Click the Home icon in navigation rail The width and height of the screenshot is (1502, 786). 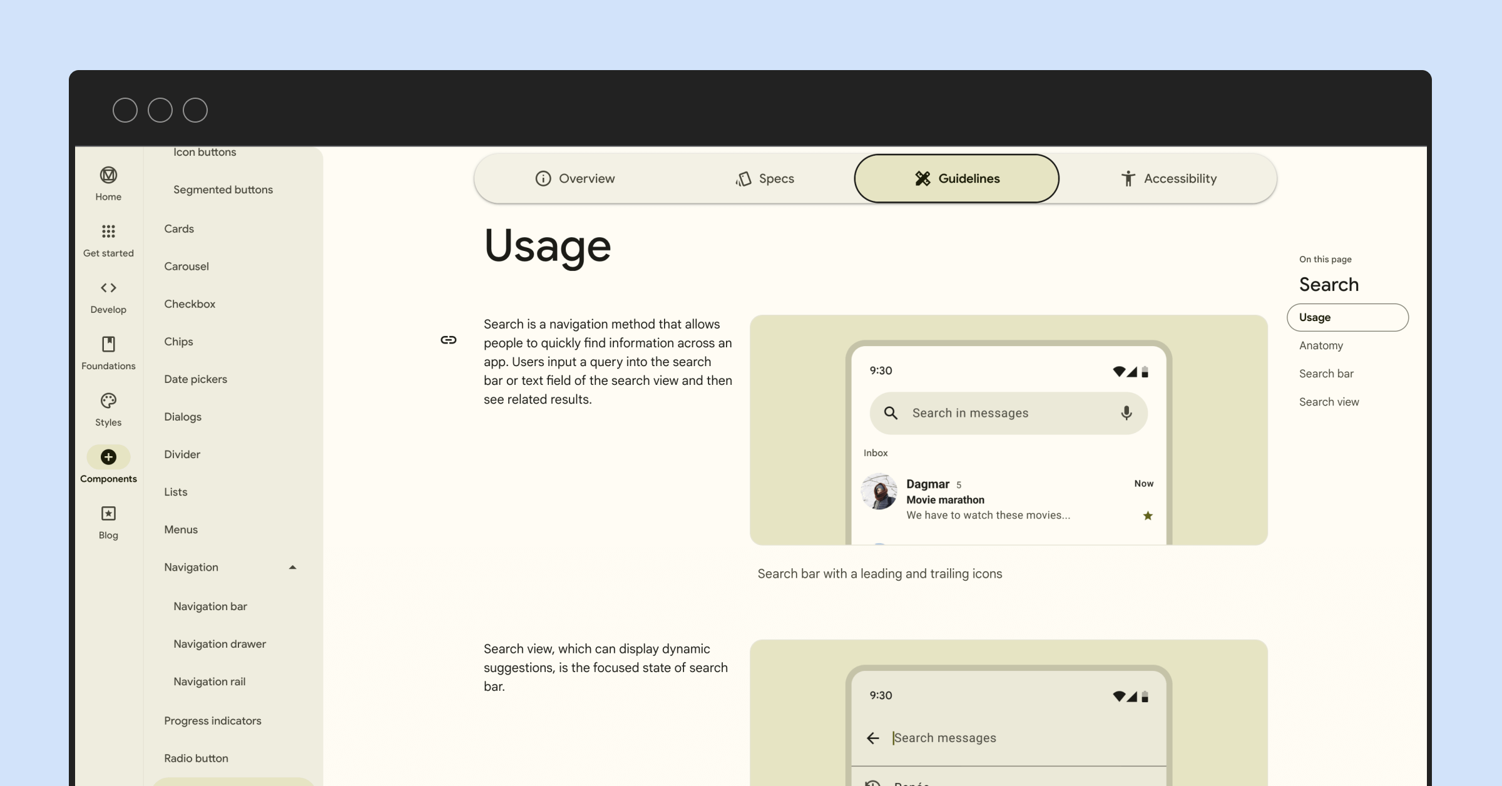pos(108,175)
